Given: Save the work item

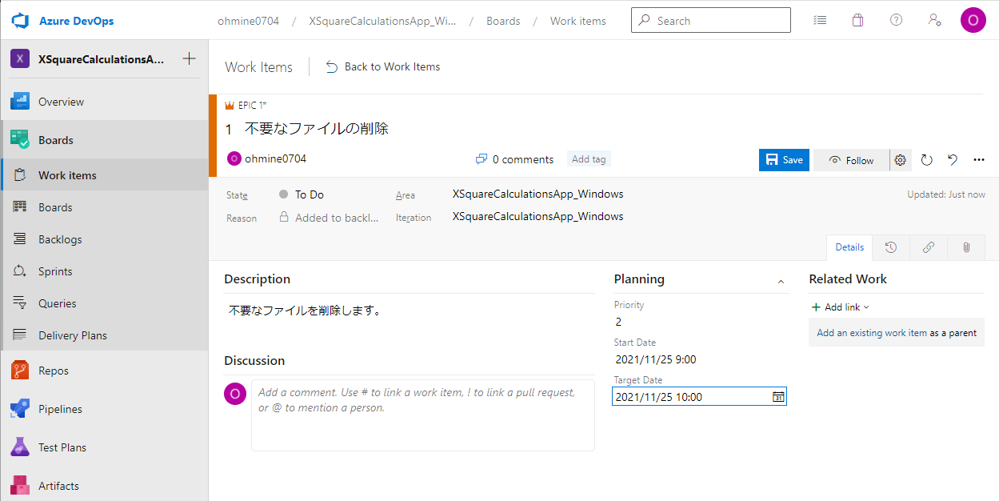Looking at the screenshot, I should (784, 159).
